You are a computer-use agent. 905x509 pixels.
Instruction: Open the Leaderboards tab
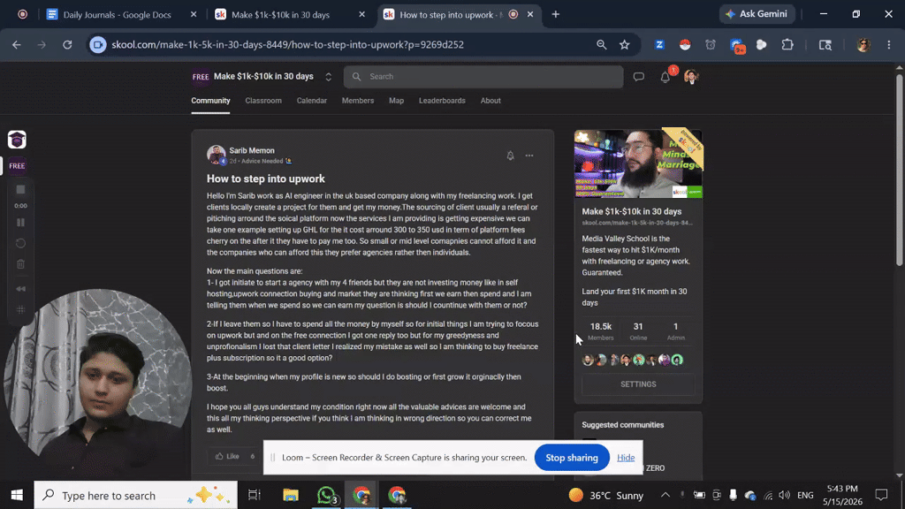442,101
